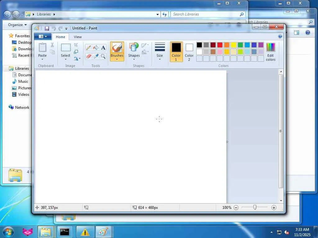Click the Resize icon in Image group
Screen dimensions: 318x238
coord(76,52)
